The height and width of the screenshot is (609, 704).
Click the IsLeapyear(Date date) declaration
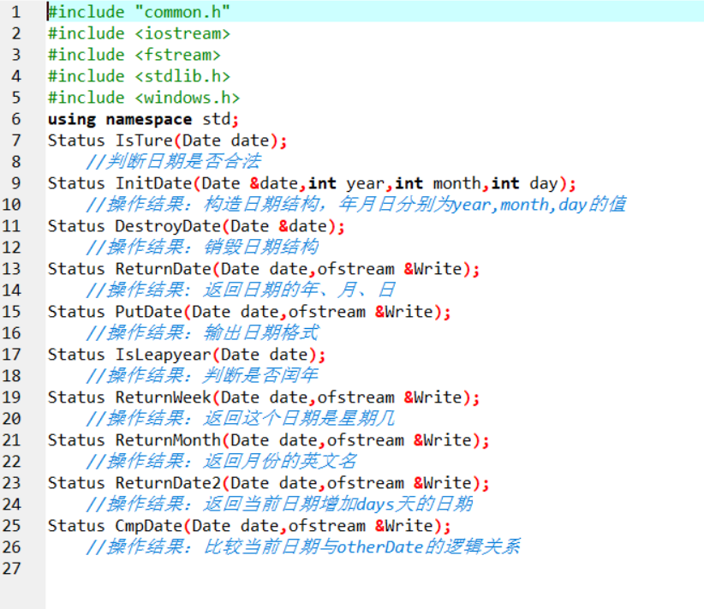pyautogui.click(x=187, y=355)
